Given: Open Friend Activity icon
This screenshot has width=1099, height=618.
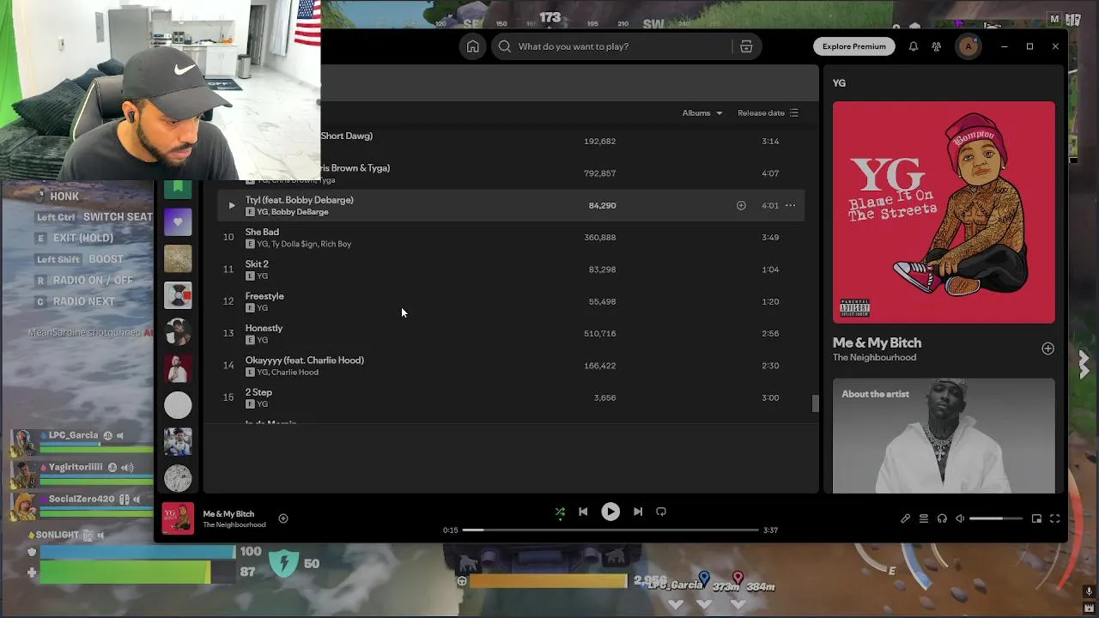Looking at the screenshot, I should coord(937,46).
